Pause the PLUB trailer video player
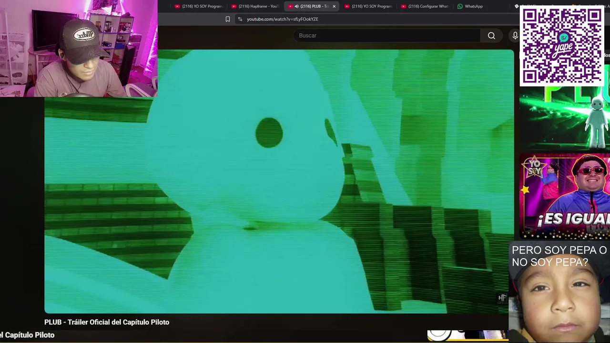610x343 pixels. [x=279, y=182]
